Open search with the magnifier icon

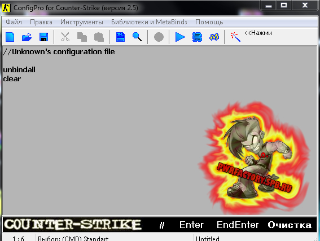137,37
